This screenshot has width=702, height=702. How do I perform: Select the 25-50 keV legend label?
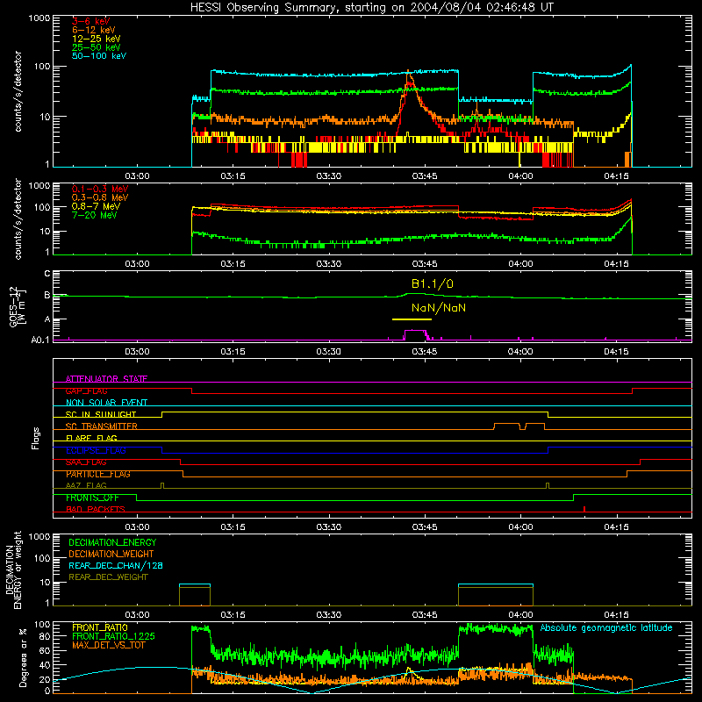96,47
